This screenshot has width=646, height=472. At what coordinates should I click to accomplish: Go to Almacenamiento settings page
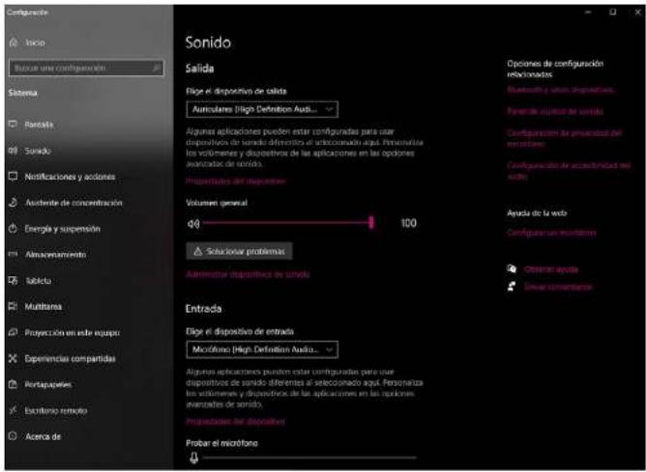click(x=56, y=255)
